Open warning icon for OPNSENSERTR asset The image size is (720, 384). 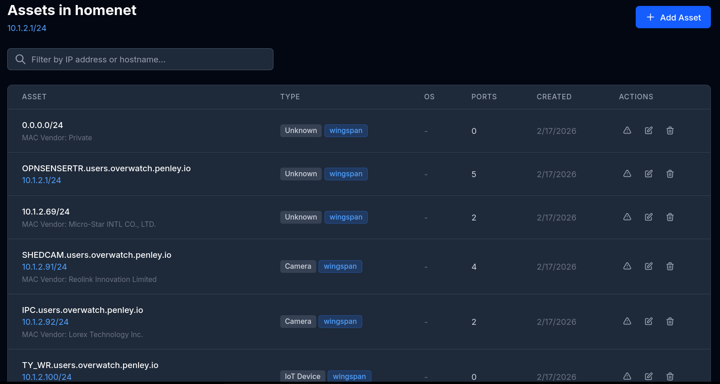click(627, 174)
